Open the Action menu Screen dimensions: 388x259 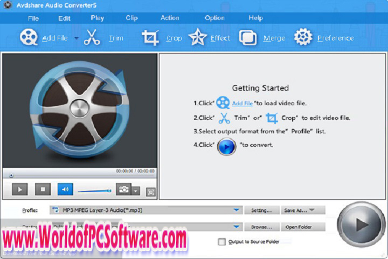pyautogui.click(x=170, y=18)
